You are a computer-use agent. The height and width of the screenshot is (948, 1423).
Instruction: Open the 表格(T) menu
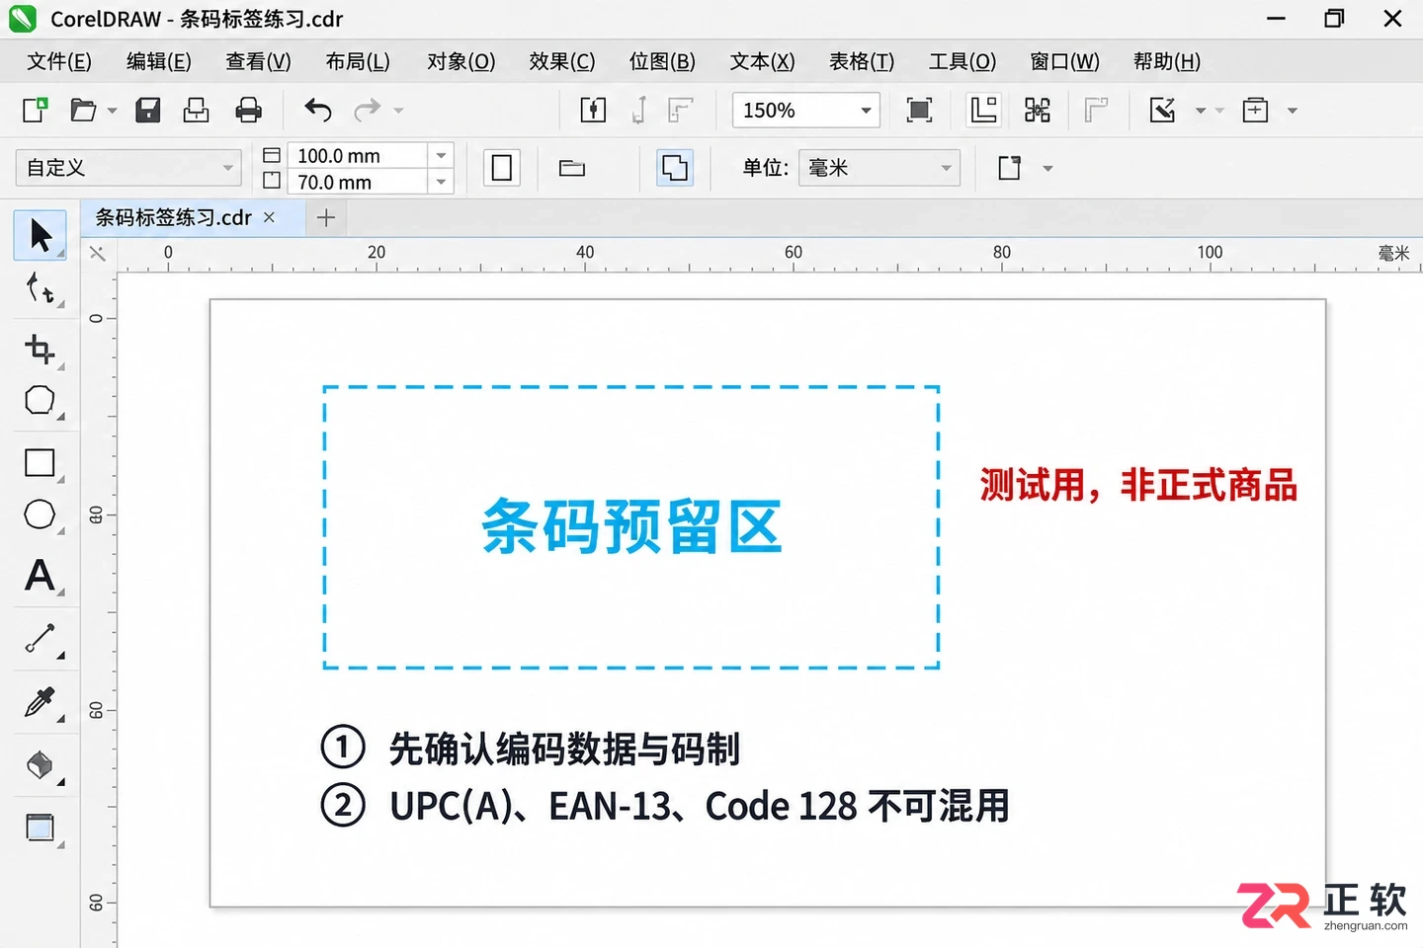(862, 61)
